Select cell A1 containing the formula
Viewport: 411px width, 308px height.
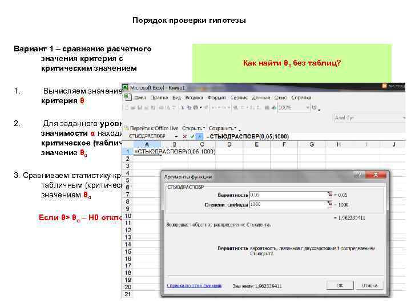(x=147, y=152)
